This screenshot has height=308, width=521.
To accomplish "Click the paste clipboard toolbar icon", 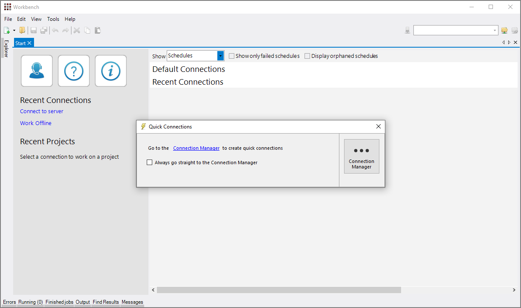I will [97, 30].
